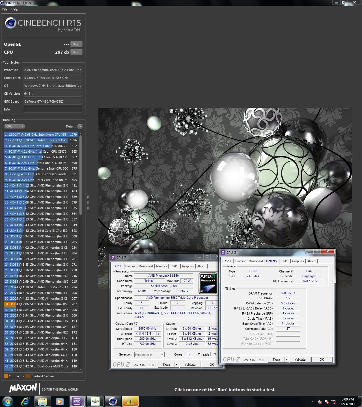
Task: Select Memory tab in CPU window
Action: point(161,266)
